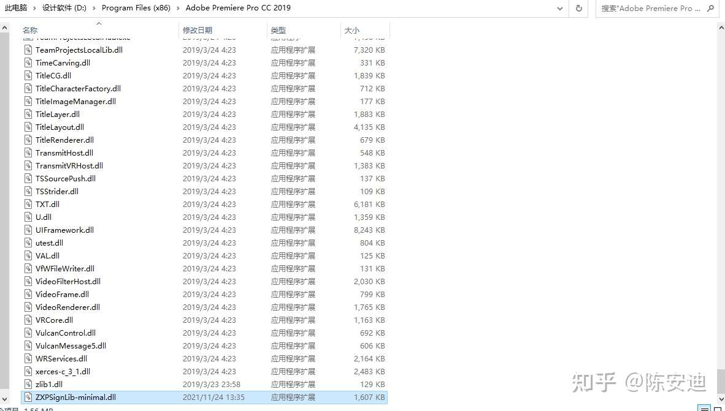
Task: Click the TitleRenderer.dll file icon
Action: point(29,140)
